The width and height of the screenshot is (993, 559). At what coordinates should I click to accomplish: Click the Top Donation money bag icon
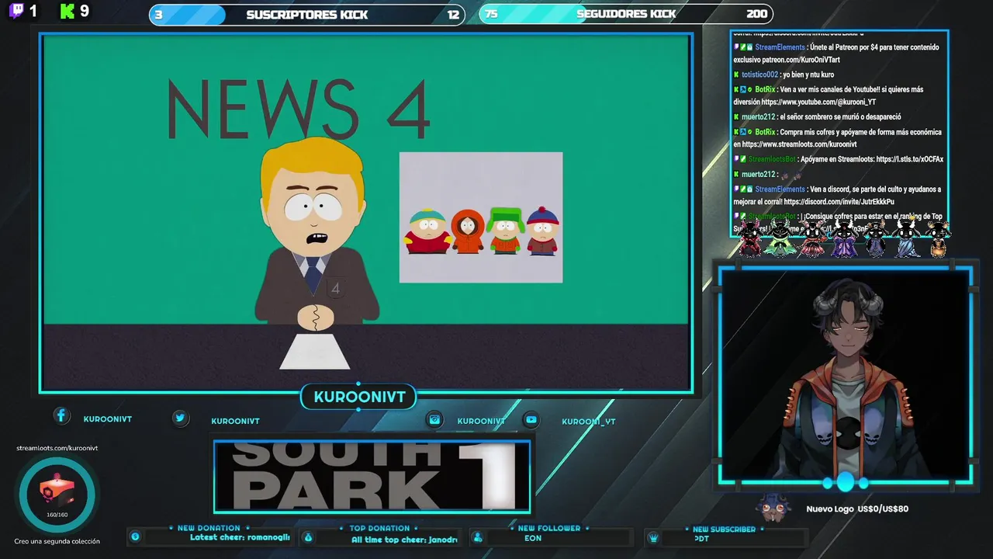coord(307,537)
